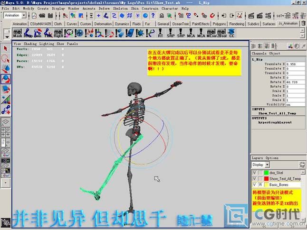This screenshot has height=230, width=307.
Task: Open the Constrain menu
Action: tap(150, 9)
